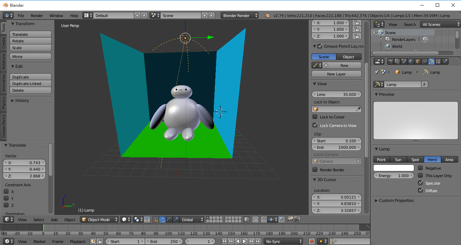Screen dimensions: 461x245
Task: Open the All Scenes outliner filter dropdown
Action: point(441,24)
